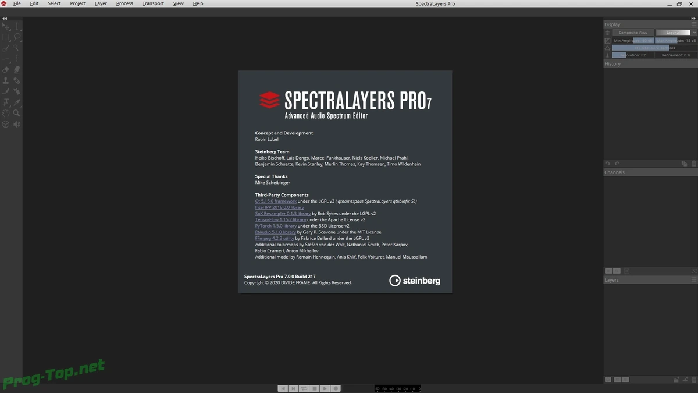Open the Layer menu
This screenshot has width=698, height=393.
point(101,3)
